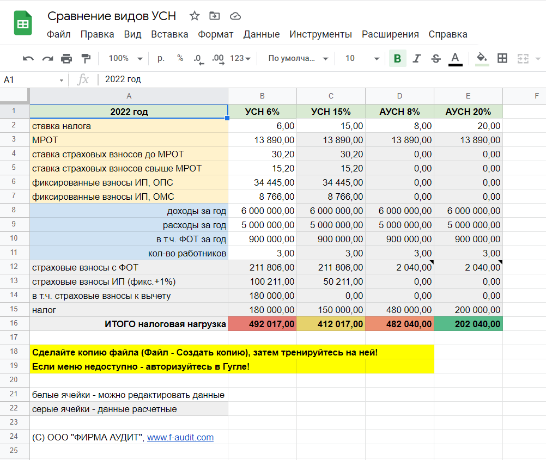The height and width of the screenshot is (460, 546).
Task: Toggle bold formatting button
Action: (397, 58)
